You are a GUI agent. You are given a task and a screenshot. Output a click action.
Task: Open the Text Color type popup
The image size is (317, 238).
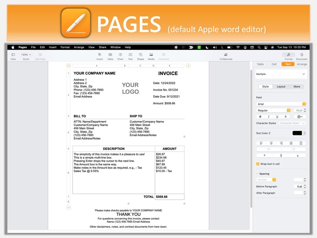pos(263,133)
